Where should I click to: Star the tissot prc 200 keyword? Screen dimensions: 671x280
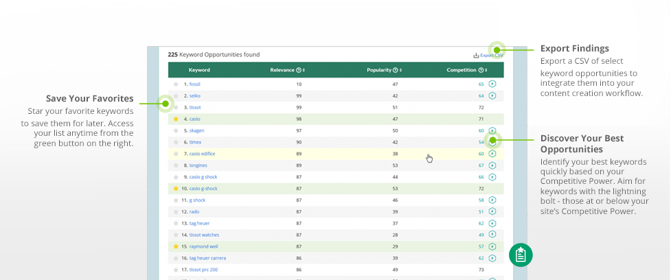176,270
